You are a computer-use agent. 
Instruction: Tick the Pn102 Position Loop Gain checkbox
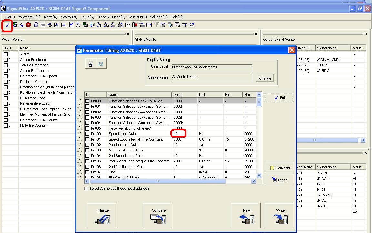(x=87, y=145)
